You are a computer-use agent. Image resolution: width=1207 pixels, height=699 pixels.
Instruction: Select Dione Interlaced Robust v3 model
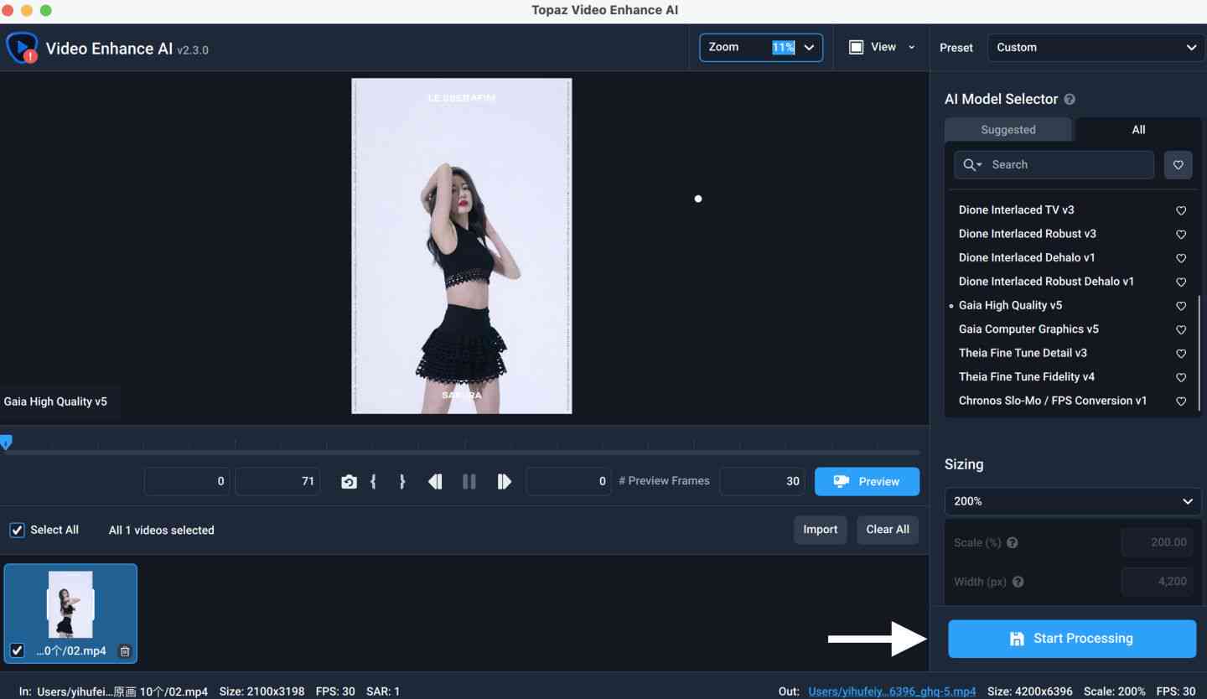[1027, 234]
